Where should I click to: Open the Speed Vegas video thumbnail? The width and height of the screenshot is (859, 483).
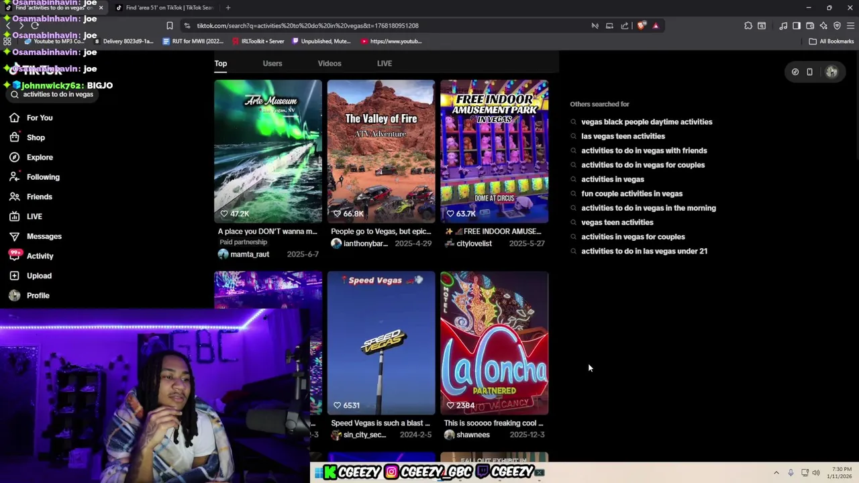click(x=381, y=343)
